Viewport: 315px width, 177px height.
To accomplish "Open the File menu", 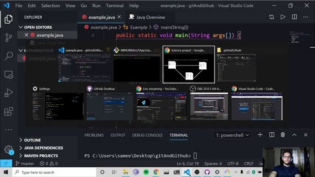I will (19, 5).
